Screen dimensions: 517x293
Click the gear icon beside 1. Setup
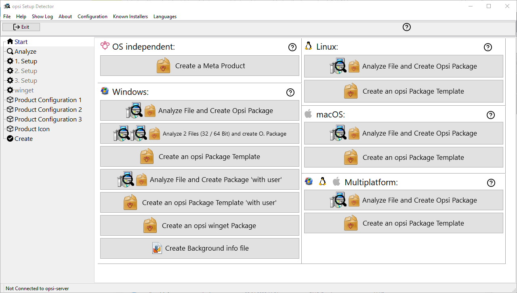[x=10, y=61]
